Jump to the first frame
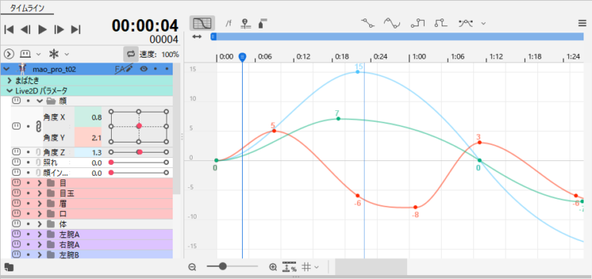 8,29
